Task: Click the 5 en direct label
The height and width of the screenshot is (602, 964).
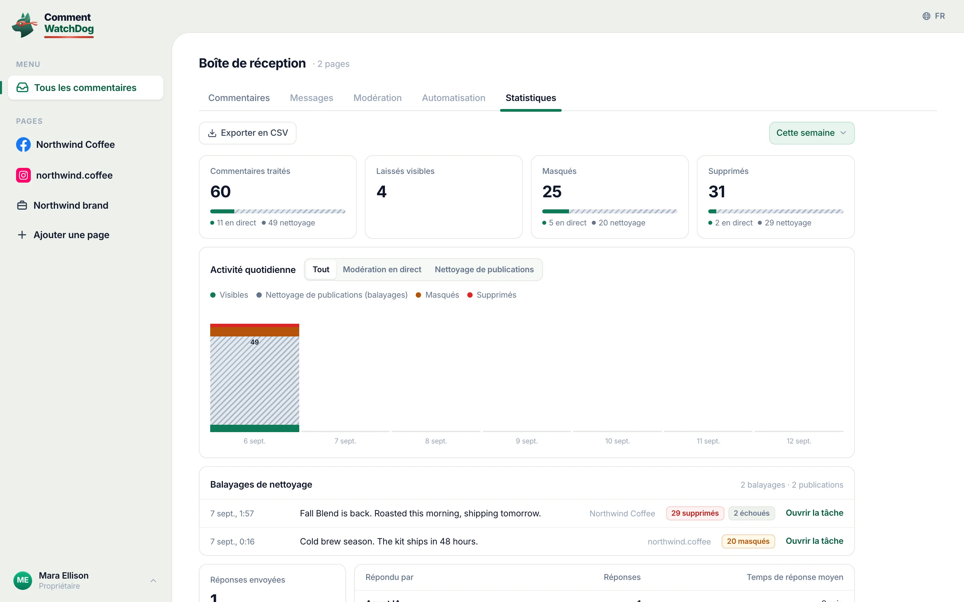Action: coord(564,223)
